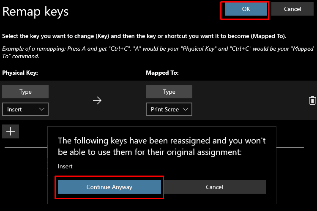Delete the Insert remapping with trash icon
Screen dimensions: 317x211
click(312, 100)
